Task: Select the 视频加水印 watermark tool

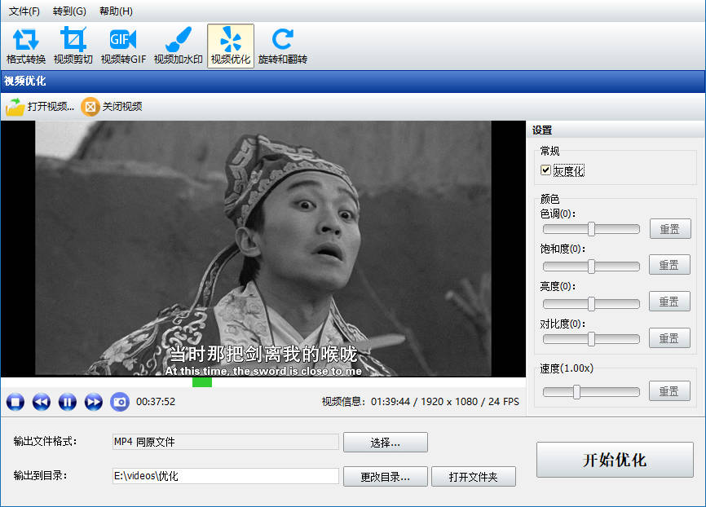Action: 178,46
